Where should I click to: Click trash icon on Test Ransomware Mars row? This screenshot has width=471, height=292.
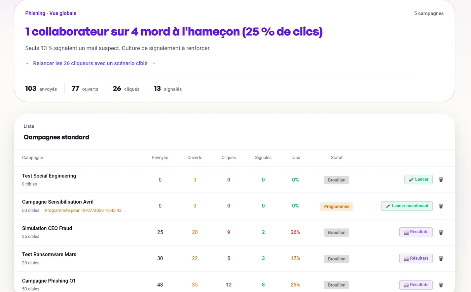[441, 258]
